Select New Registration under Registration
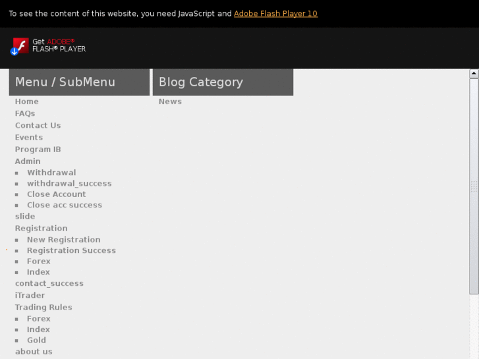Viewport: 479px width, 359px height. pos(63,240)
